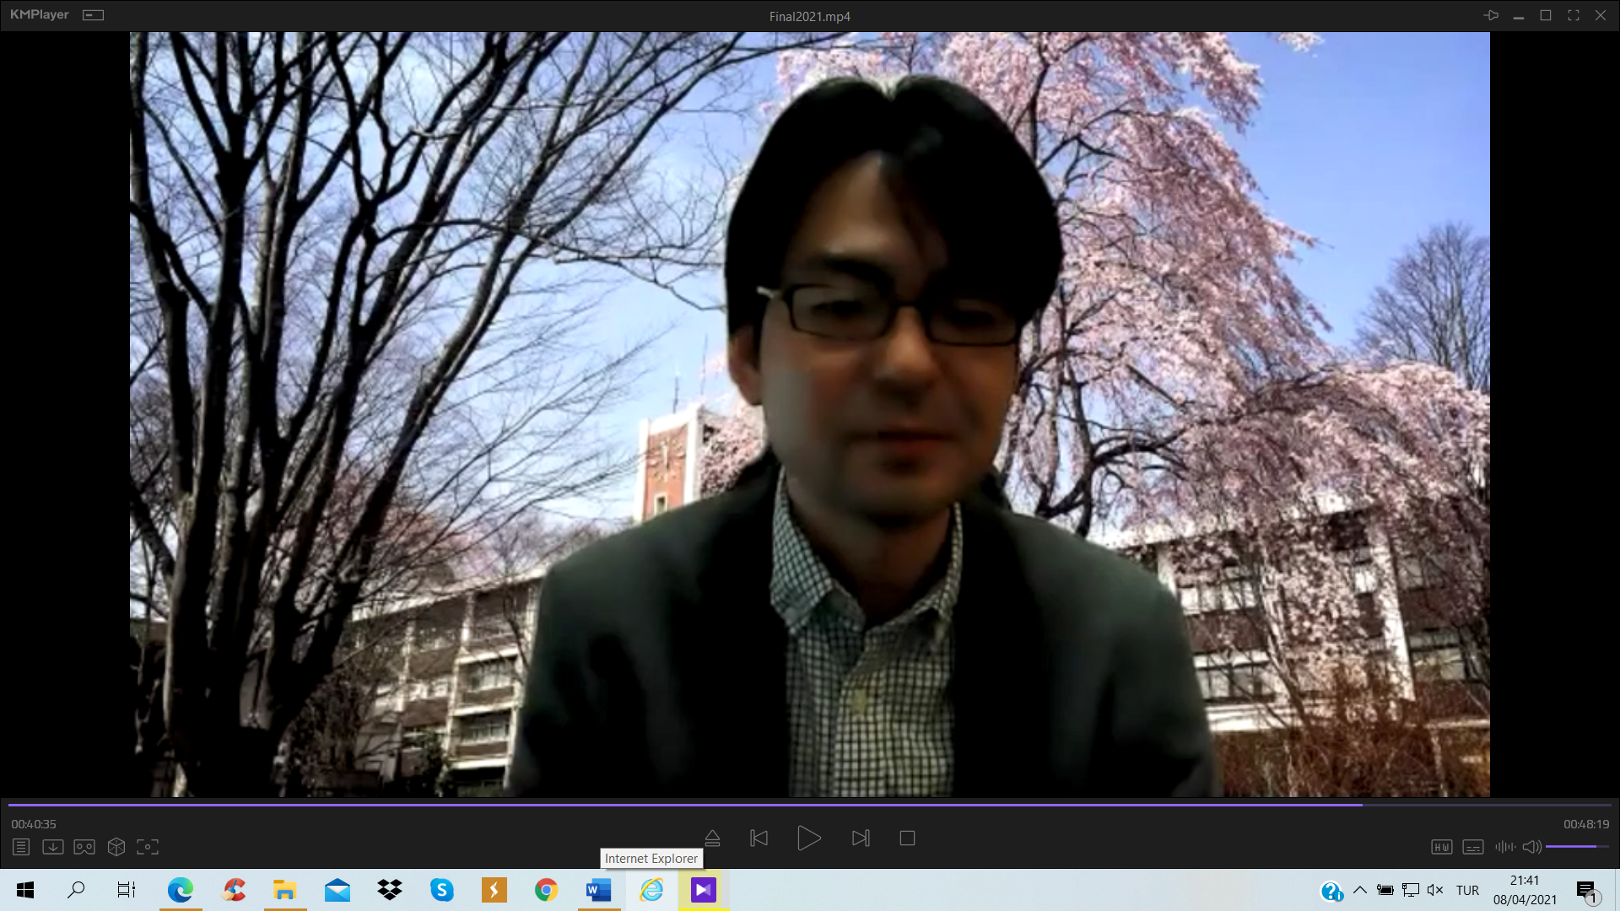Expand hidden system tray icons chevron
The image size is (1620, 911).
(1359, 890)
